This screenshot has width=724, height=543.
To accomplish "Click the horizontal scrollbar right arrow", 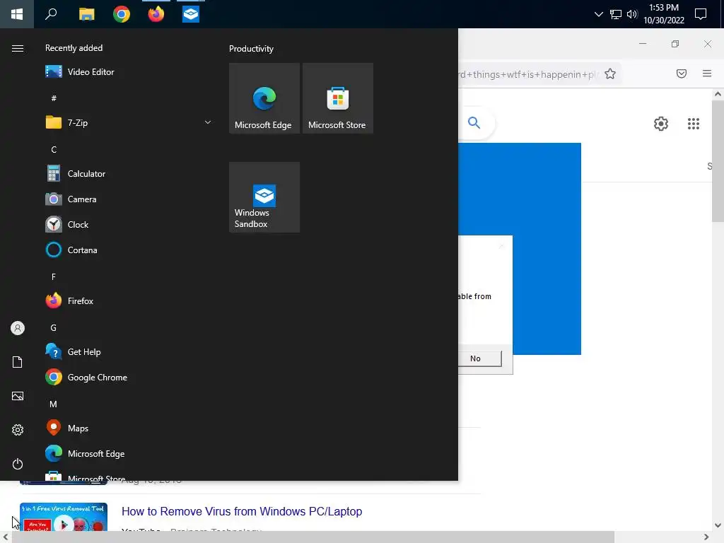I will tap(706, 537).
